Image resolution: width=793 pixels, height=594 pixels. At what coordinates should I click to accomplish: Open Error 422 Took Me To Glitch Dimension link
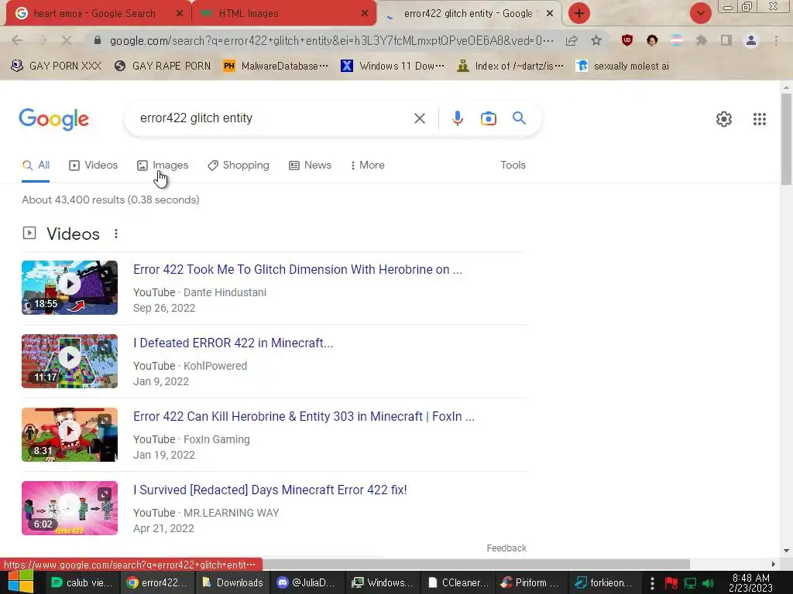(297, 270)
